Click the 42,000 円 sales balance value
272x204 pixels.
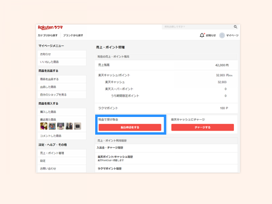222,65
